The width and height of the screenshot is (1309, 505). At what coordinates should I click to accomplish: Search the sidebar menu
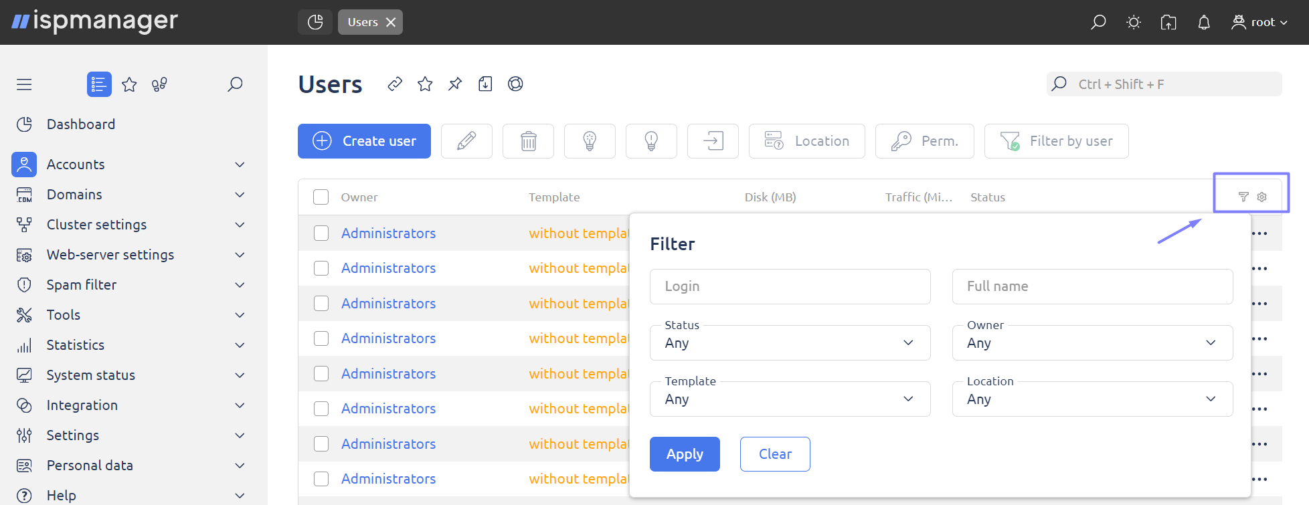tap(235, 84)
